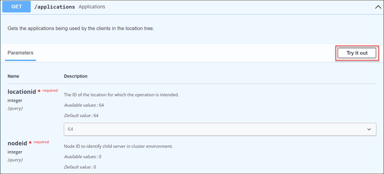This screenshot has width=384, height=174.
Task: Click the Name column header
Action: [13, 76]
